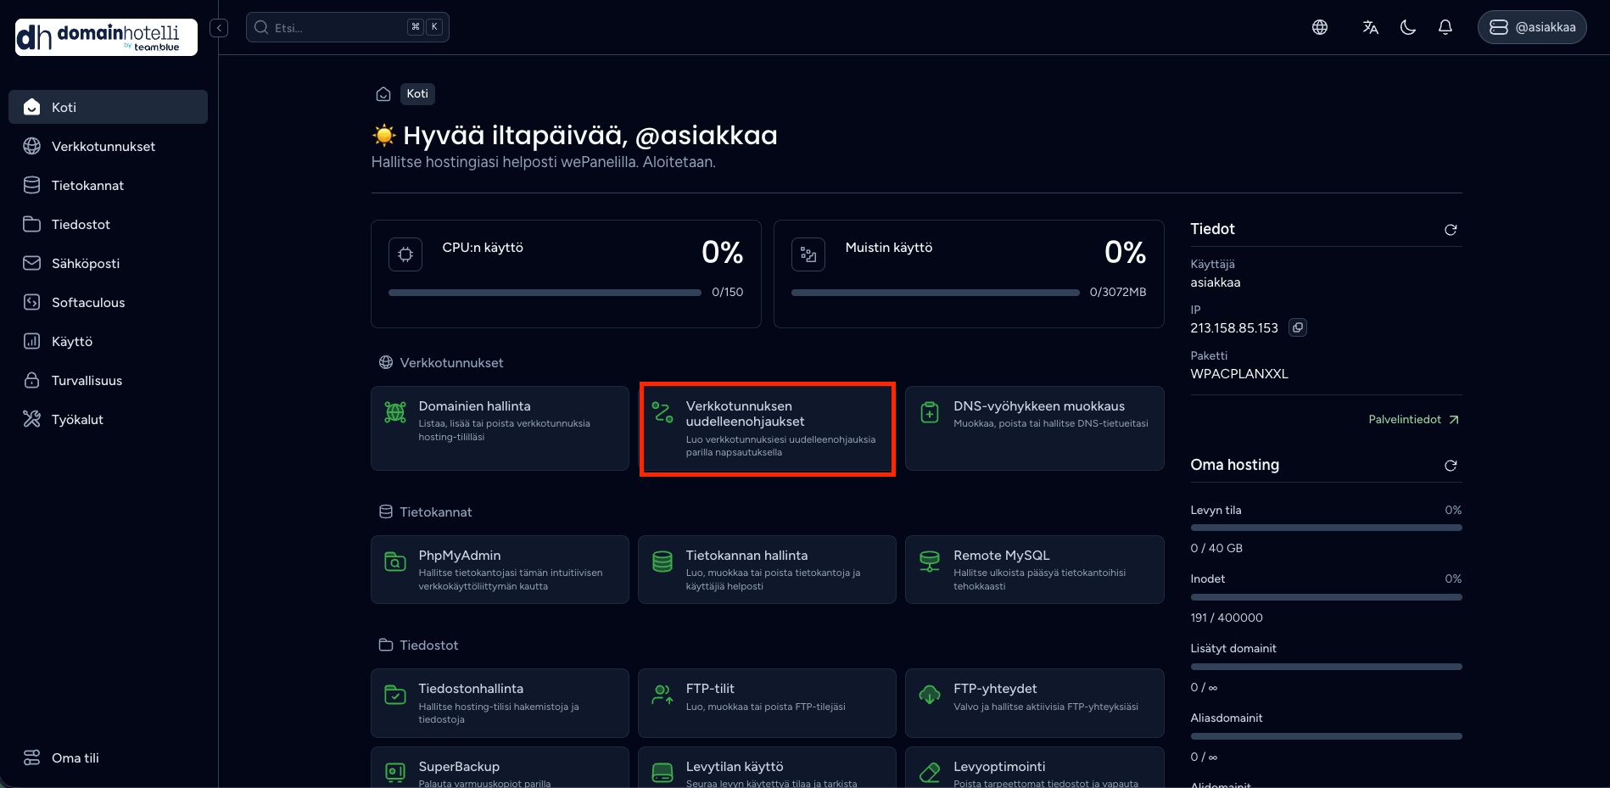Open FTP-yhteydet card
1610x788 pixels.
1035,703
